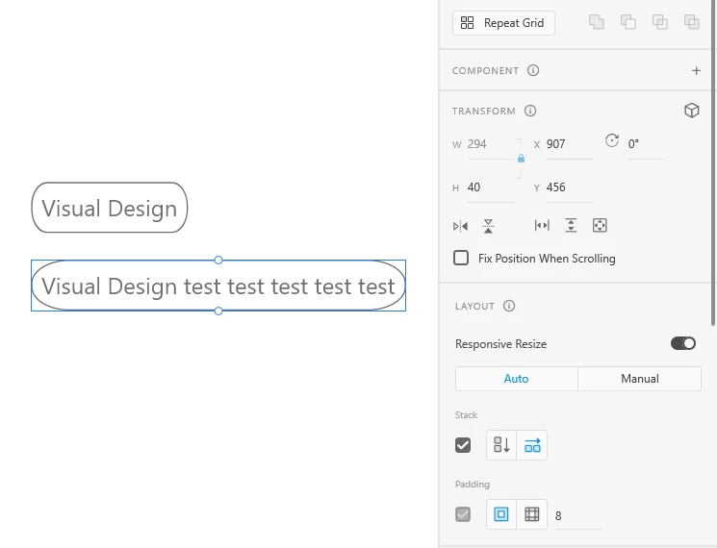Turn off the Responsive Resize switch
This screenshot has height=548, width=717.
click(683, 343)
